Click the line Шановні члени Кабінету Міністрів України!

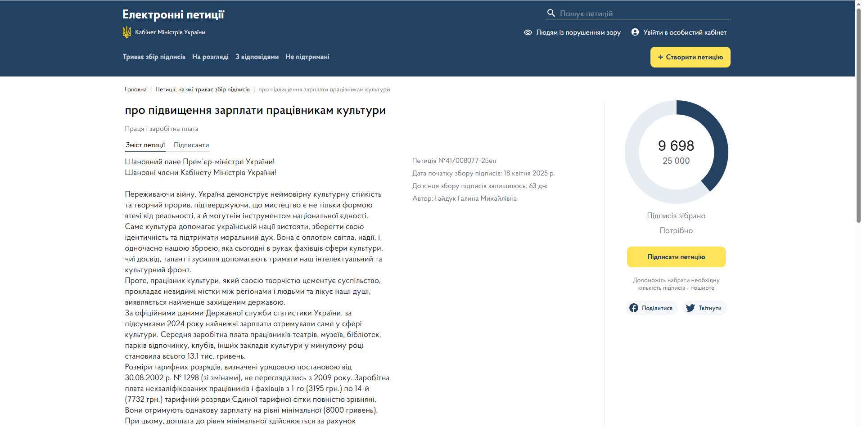[x=201, y=172]
